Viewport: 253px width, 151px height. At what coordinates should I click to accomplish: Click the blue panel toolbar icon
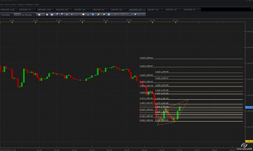click(109, 14)
